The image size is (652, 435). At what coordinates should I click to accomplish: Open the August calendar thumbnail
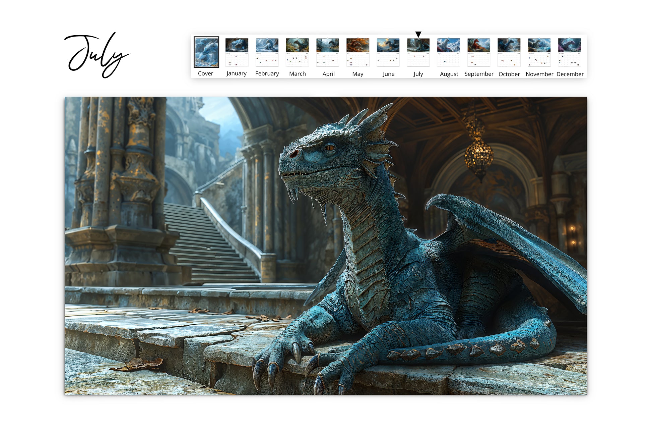point(449,52)
